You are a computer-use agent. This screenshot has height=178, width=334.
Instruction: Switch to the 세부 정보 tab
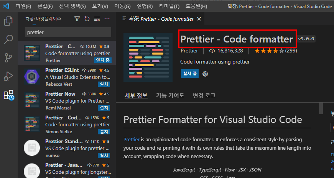136,95
